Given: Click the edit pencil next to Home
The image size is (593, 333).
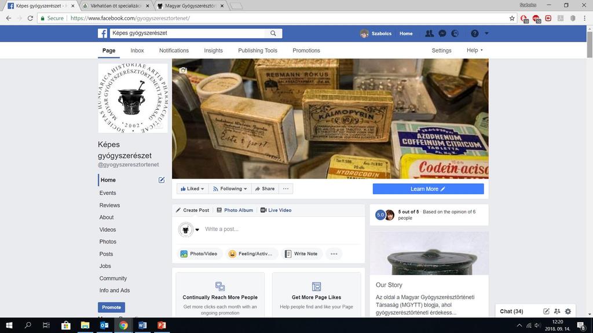Looking at the screenshot, I should click(162, 180).
